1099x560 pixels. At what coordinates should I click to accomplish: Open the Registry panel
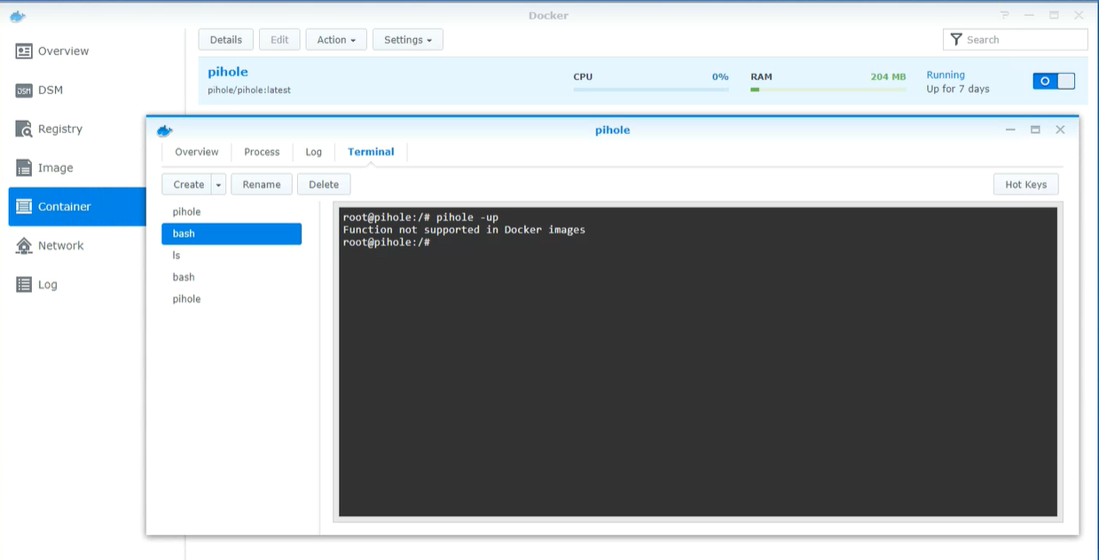pyautogui.click(x=23, y=129)
